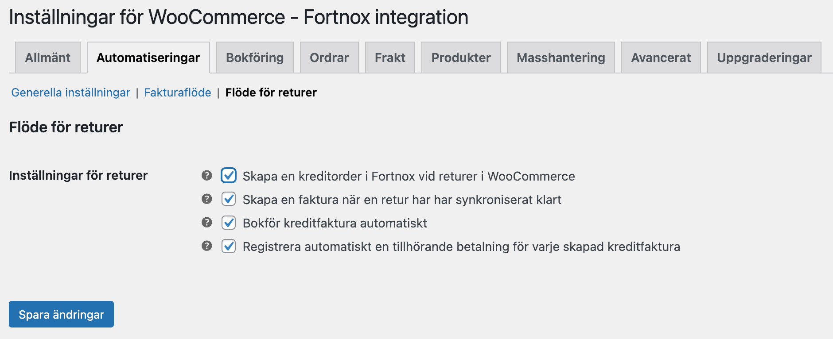Open Generella inställningar link

[70, 92]
